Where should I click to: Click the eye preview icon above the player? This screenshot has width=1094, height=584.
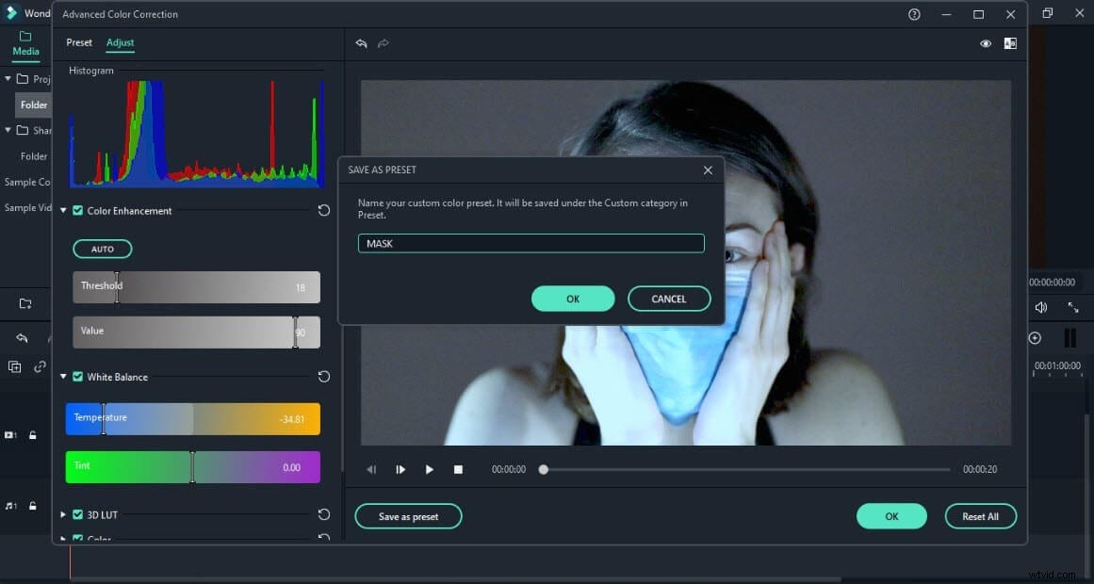coord(986,43)
